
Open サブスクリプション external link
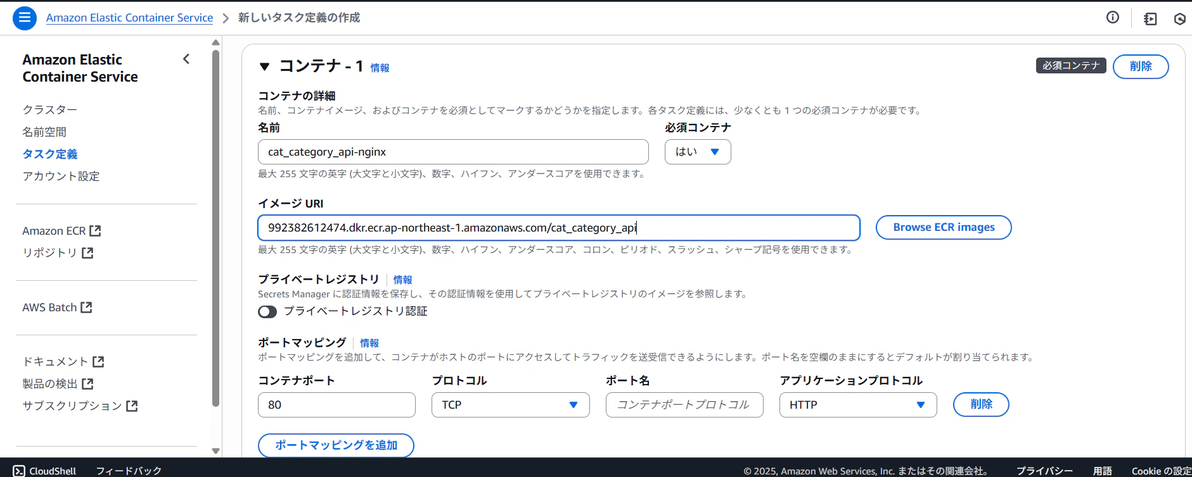pos(80,406)
